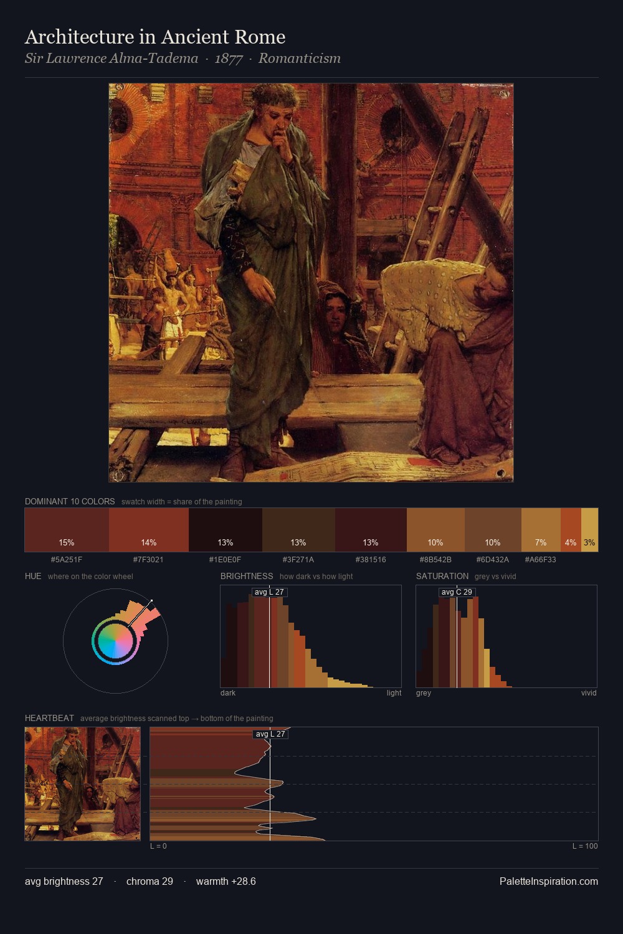
Task: Click hex code '#7F3021'
Action: click(148, 559)
